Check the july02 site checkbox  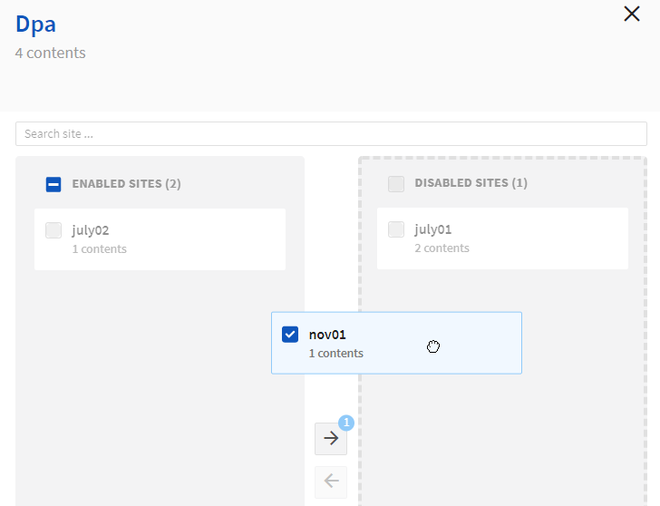[53, 230]
